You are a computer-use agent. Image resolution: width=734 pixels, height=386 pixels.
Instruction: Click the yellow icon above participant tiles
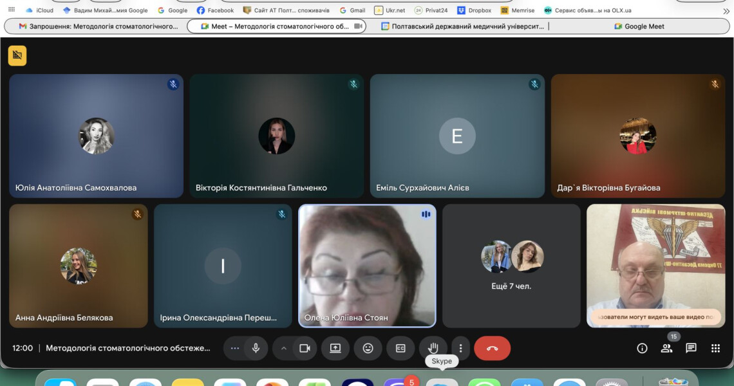[x=17, y=56]
